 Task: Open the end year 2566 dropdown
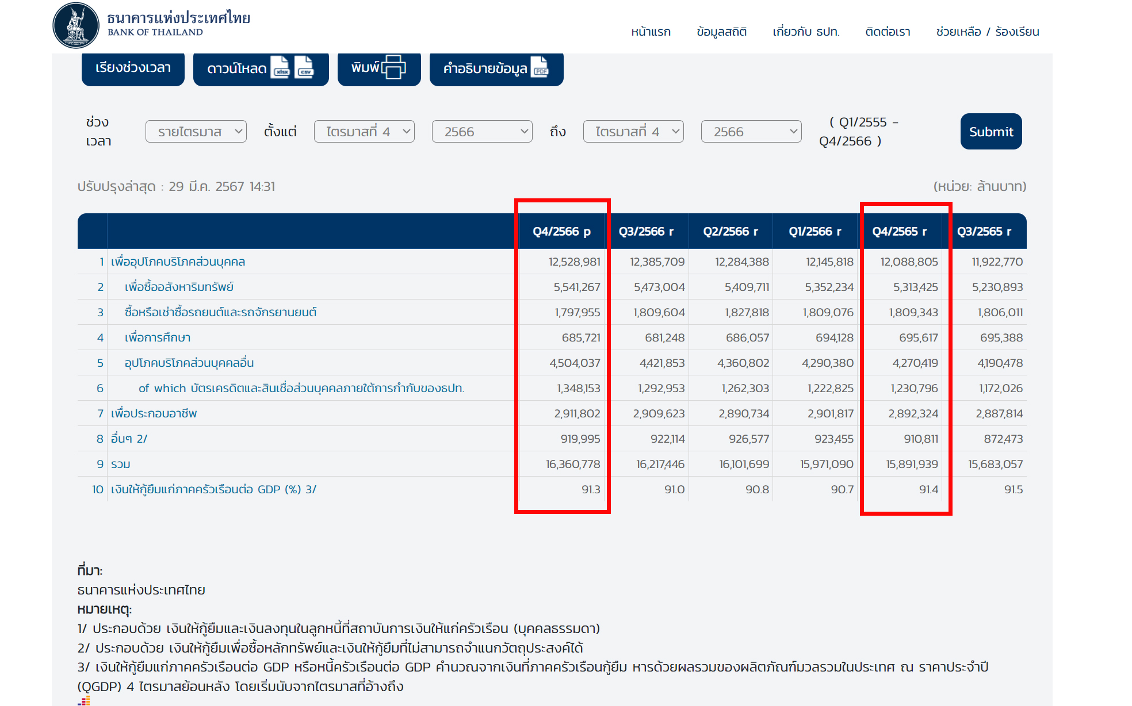(x=751, y=132)
